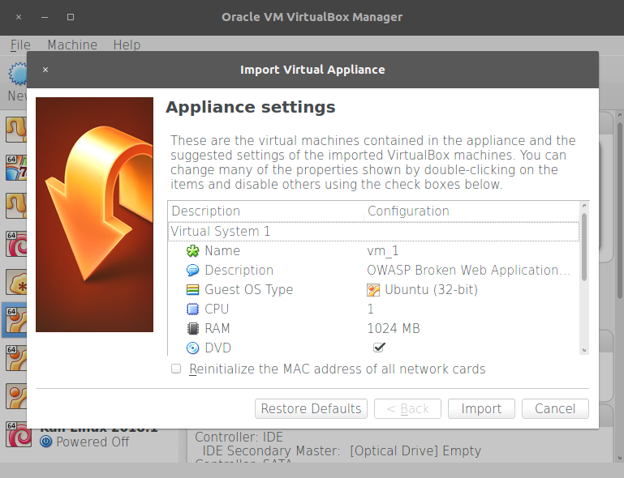
Task: Click the Powered Off status icon
Action: click(x=46, y=442)
